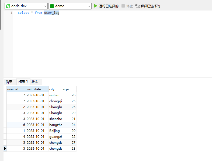Click the green demo database icon
This screenshot has height=161, width=212.
[52, 6]
